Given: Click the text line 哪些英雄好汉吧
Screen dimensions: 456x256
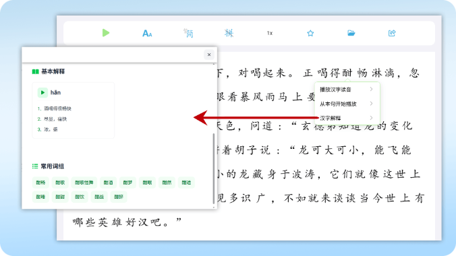Looking at the screenshot, I should [x=127, y=222].
